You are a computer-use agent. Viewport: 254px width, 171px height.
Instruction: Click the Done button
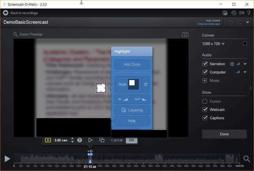coord(224,134)
